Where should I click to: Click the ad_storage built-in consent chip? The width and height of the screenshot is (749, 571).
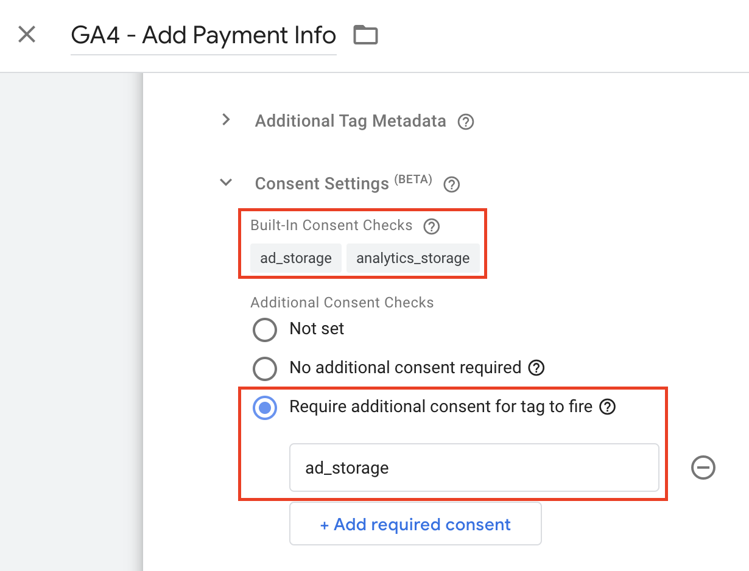296,258
